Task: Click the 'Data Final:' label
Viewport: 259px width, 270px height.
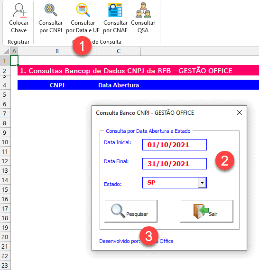Action: tap(116, 161)
